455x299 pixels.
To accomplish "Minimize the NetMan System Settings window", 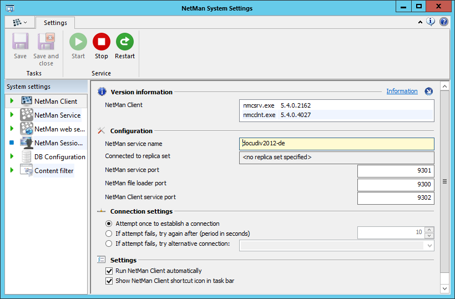I will tap(403, 7).
